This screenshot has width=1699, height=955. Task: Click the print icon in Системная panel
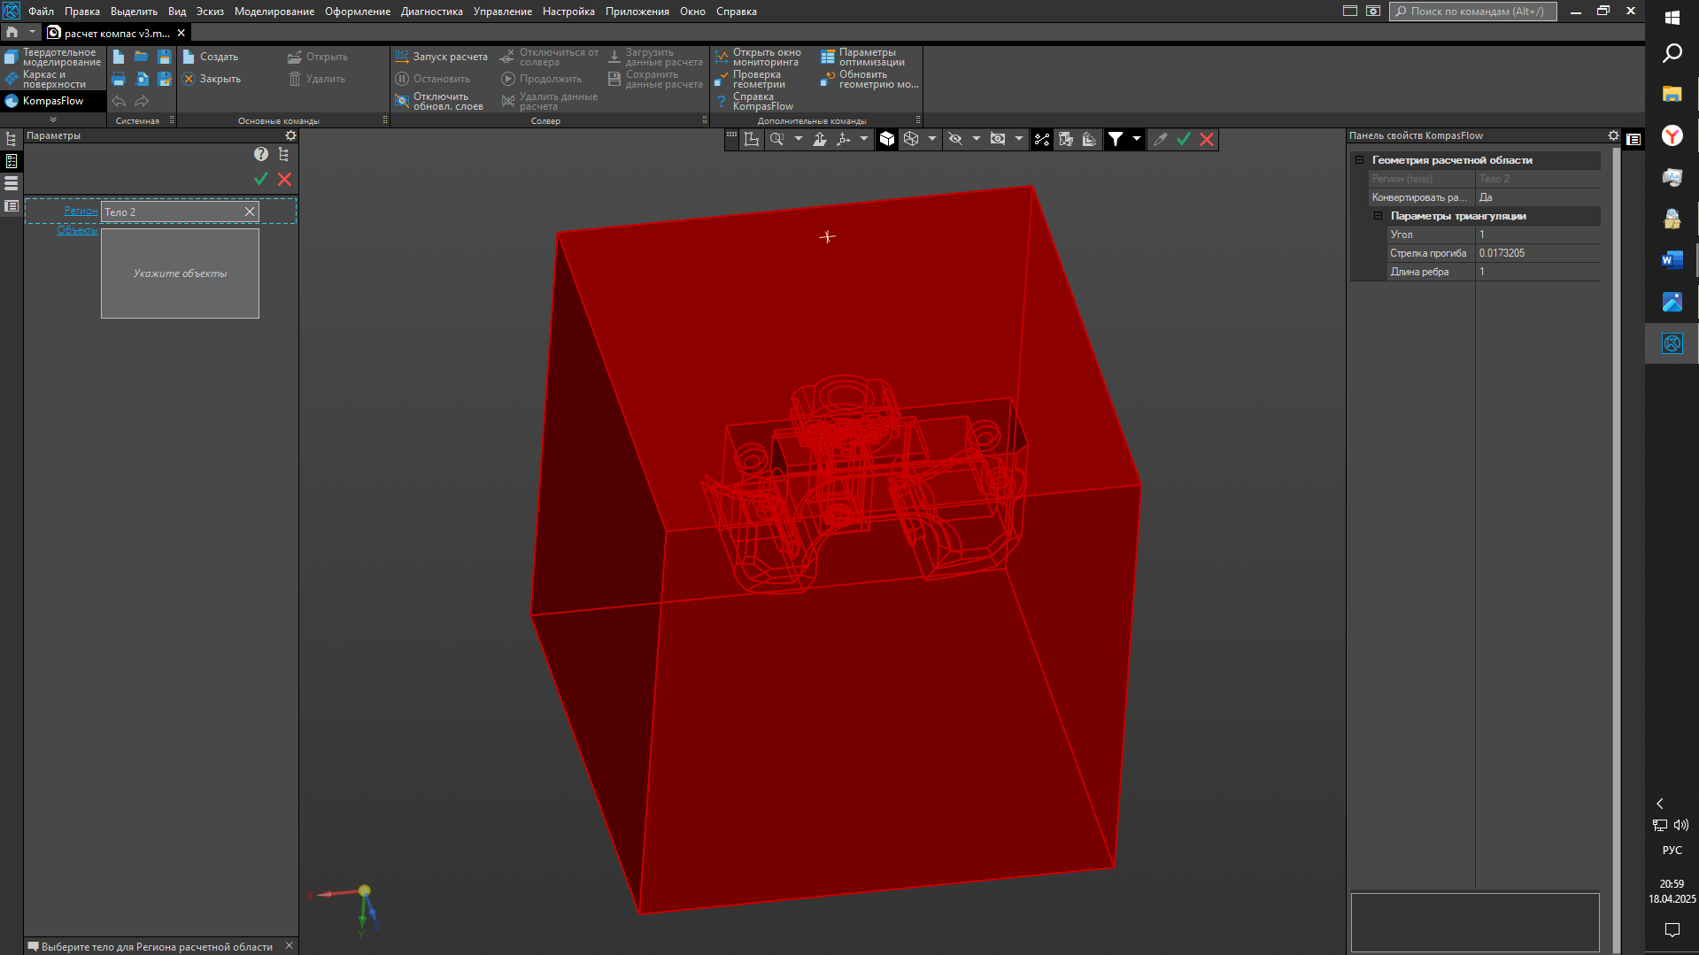coord(119,80)
